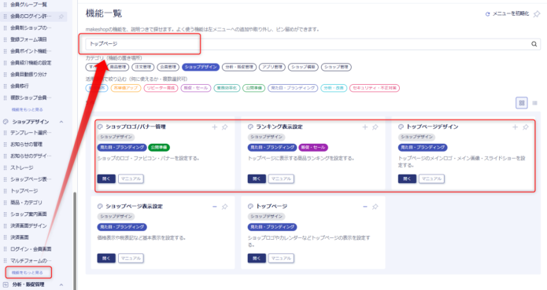This screenshot has height=290, width=547.
Task: Open マニュアル for ショップロゴ/バナー管理 card
Action: pyautogui.click(x=131, y=179)
